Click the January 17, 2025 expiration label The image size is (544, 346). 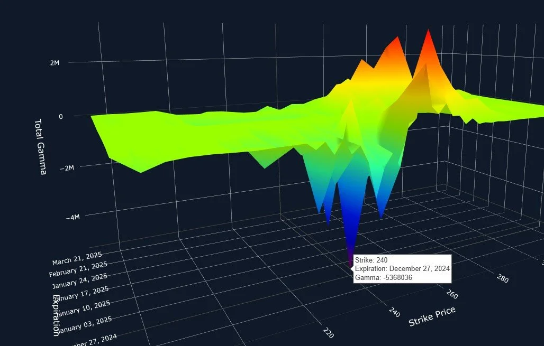tap(81, 294)
